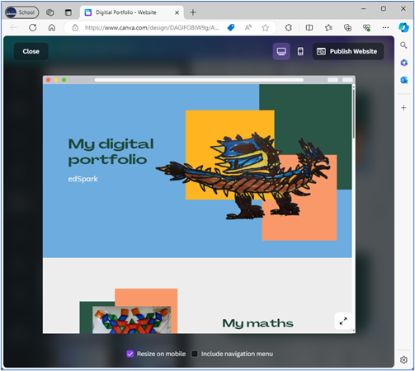Screen dimensions: 415x371
Task: Open Browser essentials heart icon
Action: click(x=366, y=27)
